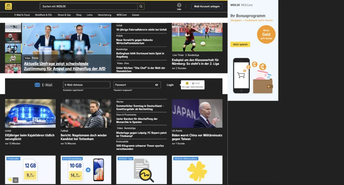Open the 10 GB phone offer tile
Image resolution: width=344 pixels, height=185 pixels.
point(86,170)
